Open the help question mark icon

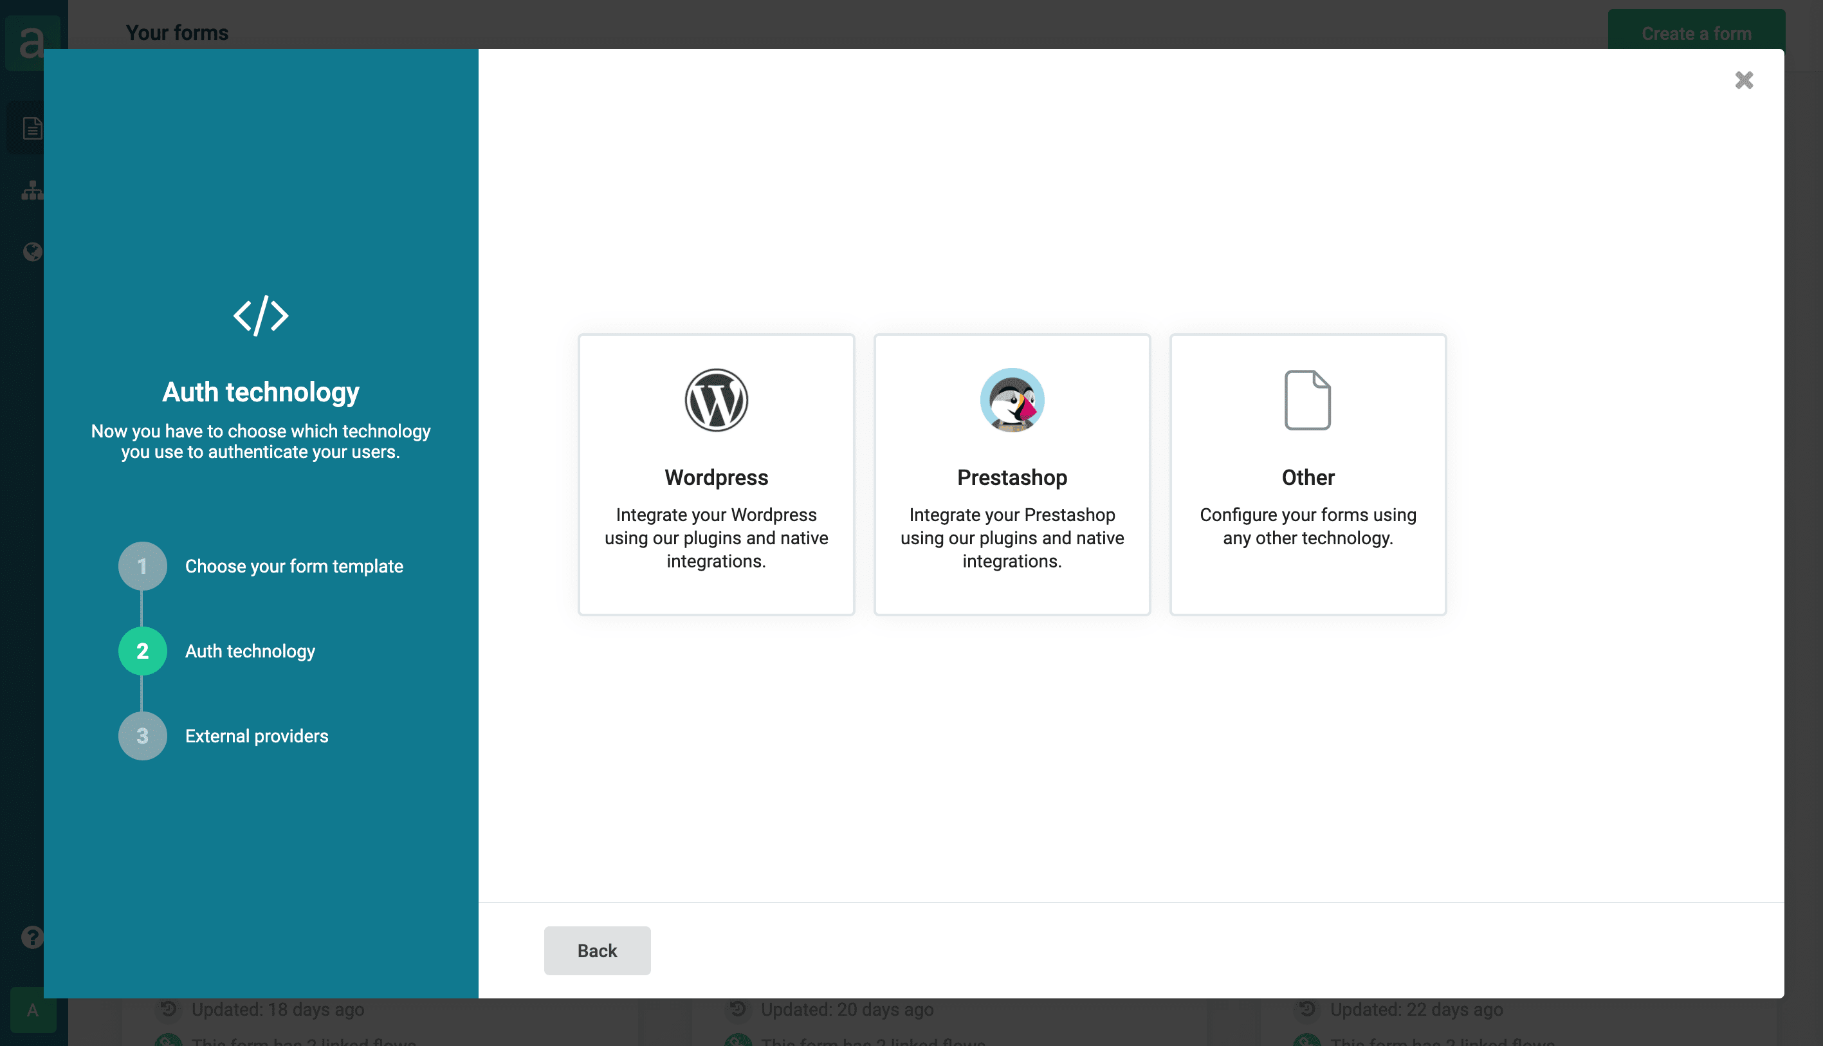point(32,937)
